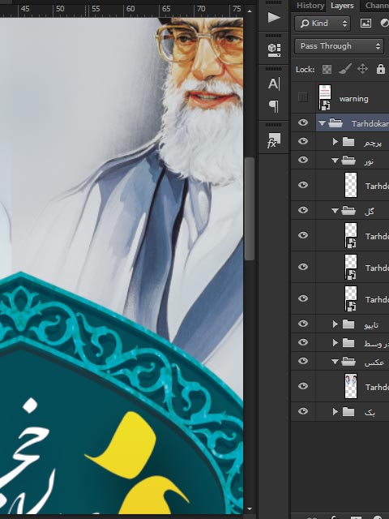Open the Paragraph panel icon
The width and height of the screenshot is (389, 519).
(274, 106)
